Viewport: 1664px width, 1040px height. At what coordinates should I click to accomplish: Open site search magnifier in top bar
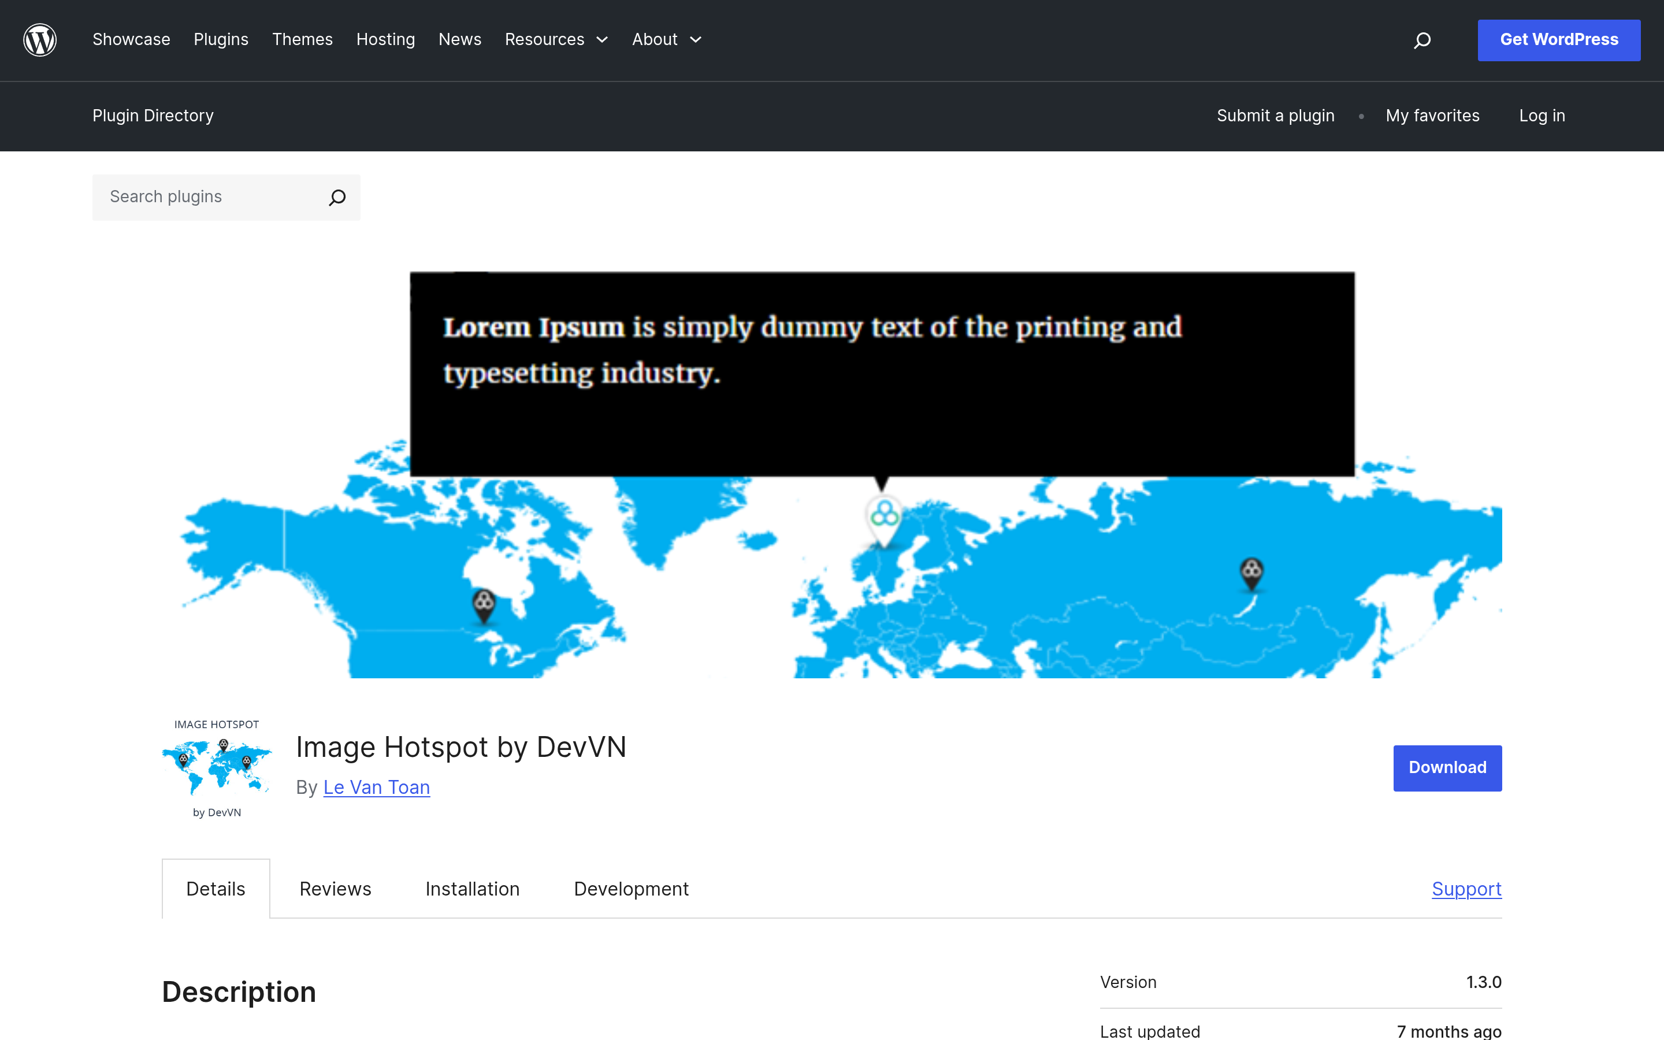1422,40
